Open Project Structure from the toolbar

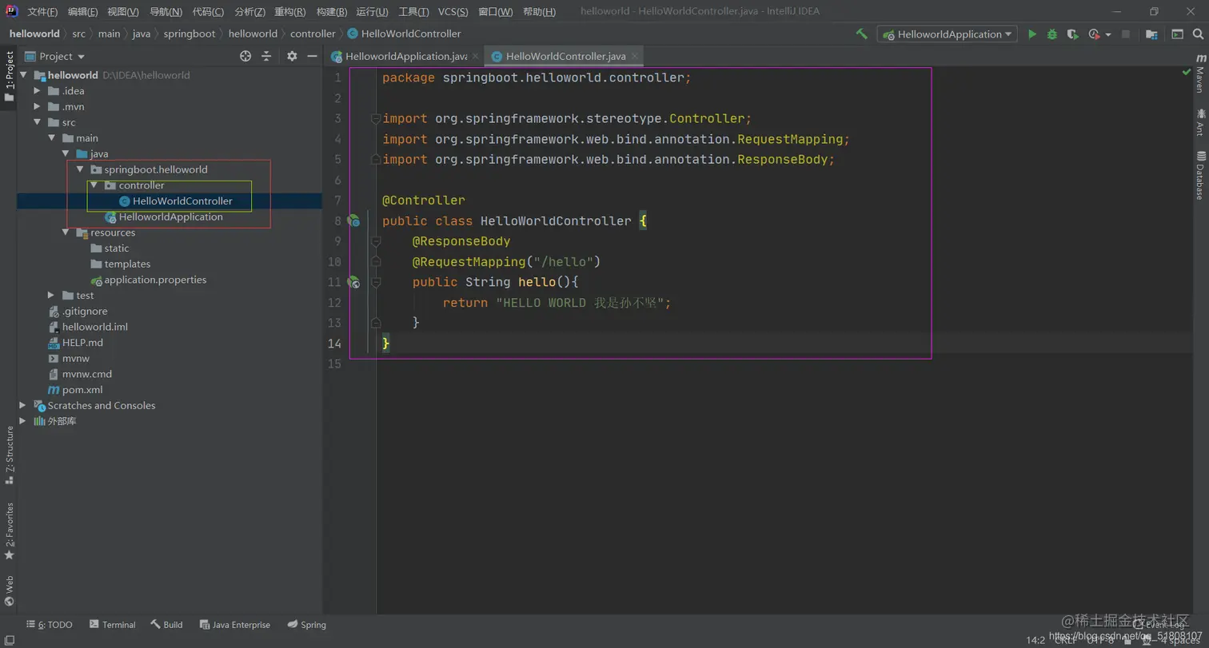(x=1151, y=34)
